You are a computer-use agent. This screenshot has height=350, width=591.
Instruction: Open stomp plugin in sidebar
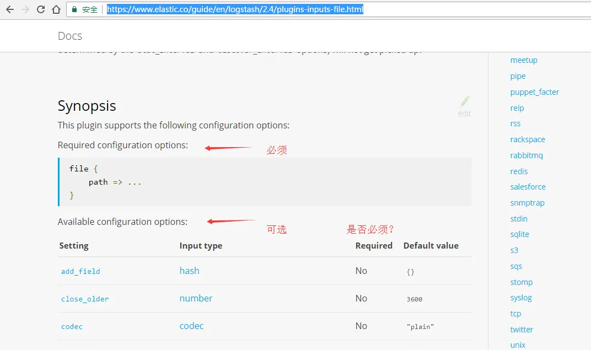[522, 282]
